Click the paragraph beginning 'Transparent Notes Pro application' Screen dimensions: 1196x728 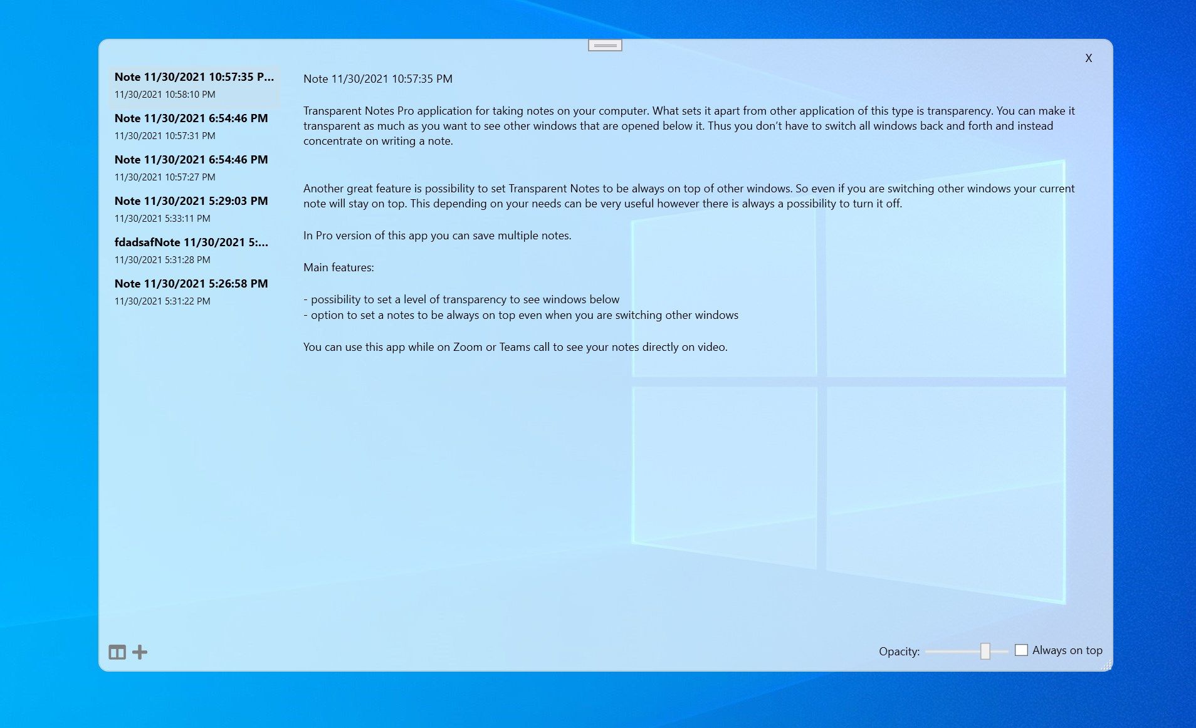click(689, 126)
